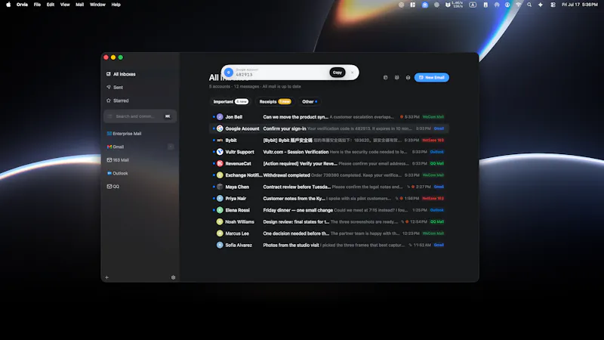
Task: Click the Search and command field
Action: (140, 116)
